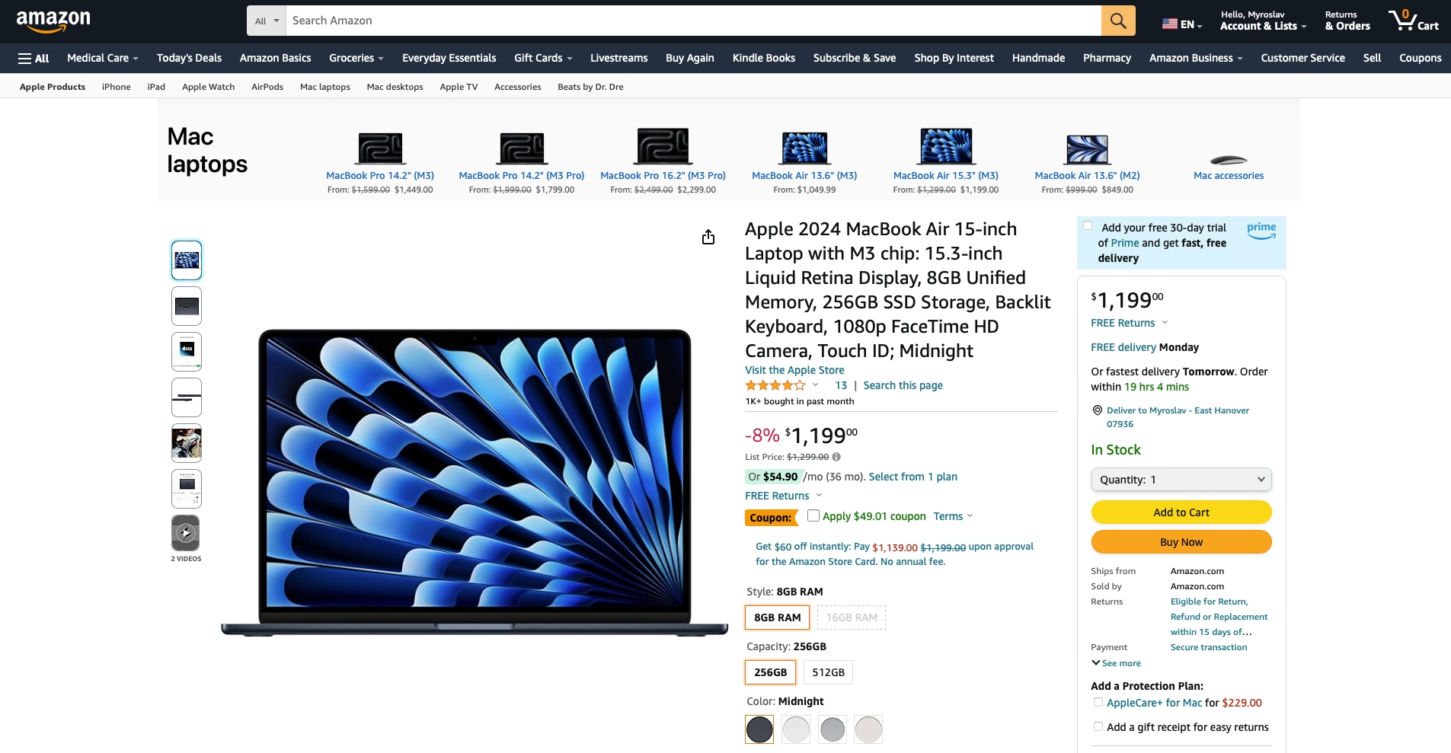Click the orange search magnifier button

point(1117,21)
